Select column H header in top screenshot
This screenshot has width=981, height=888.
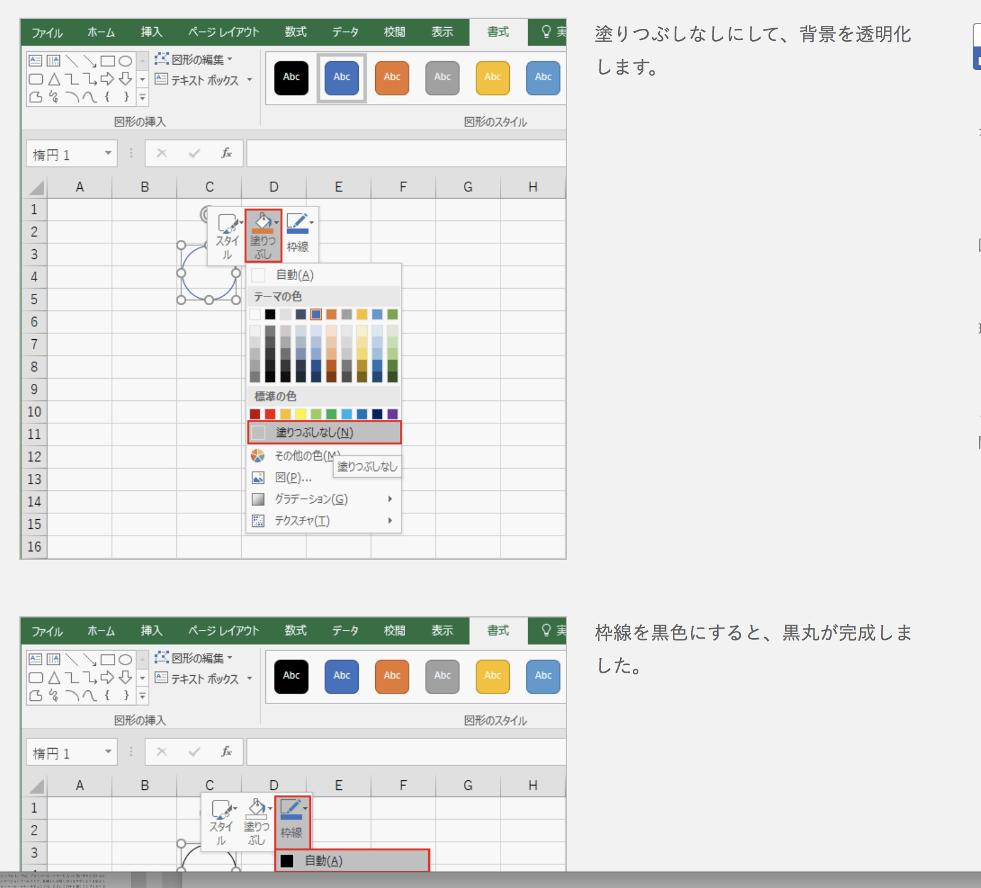[533, 187]
